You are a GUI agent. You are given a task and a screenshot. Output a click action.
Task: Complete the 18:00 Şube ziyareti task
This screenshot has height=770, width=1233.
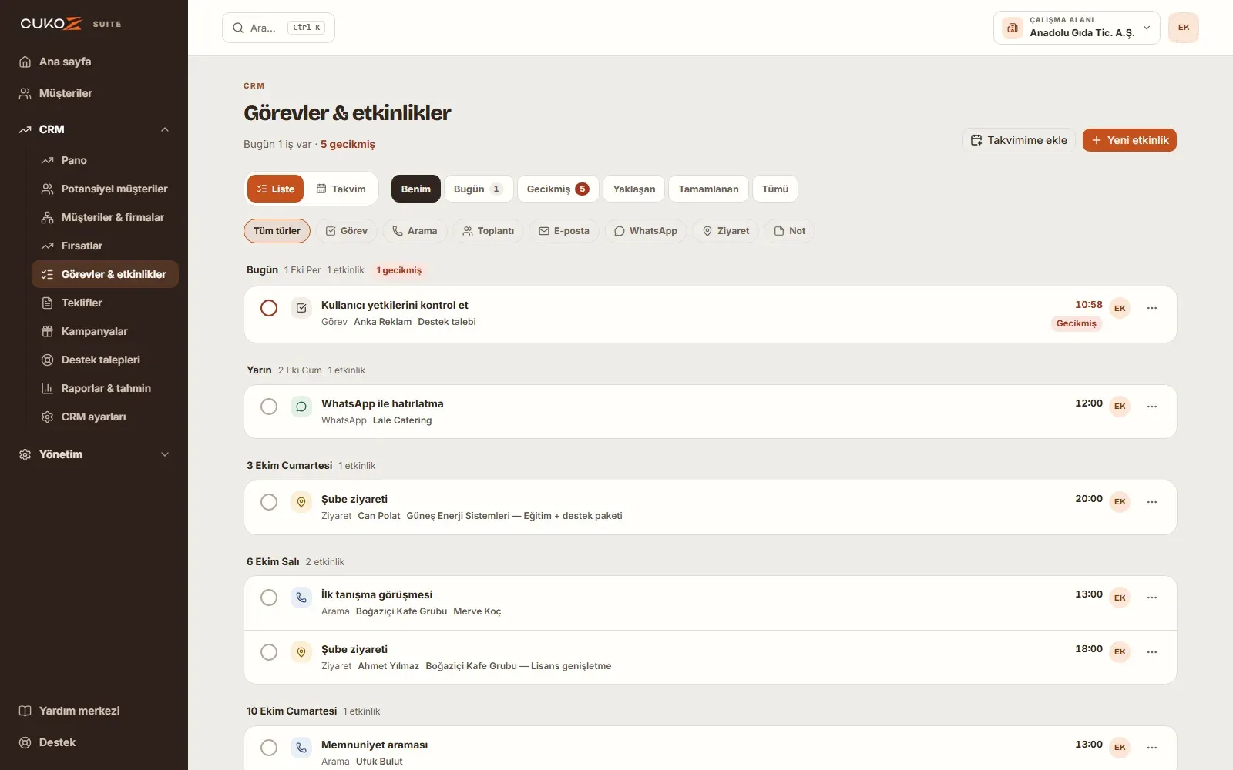coord(269,652)
